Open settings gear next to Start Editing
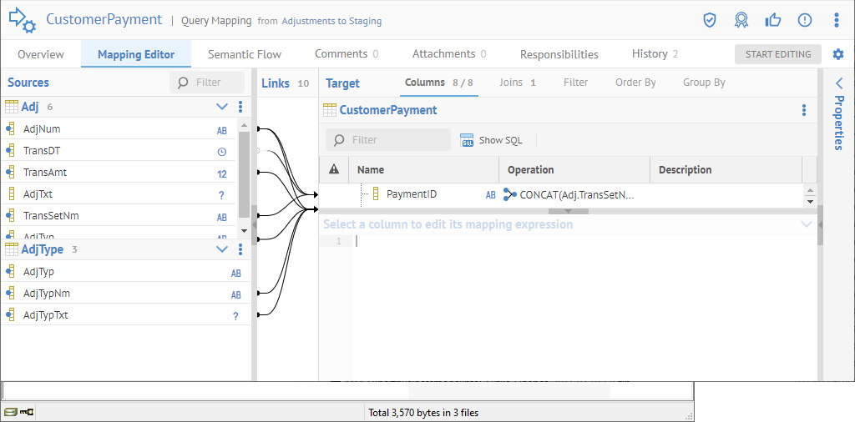The height and width of the screenshot is (422, 855). [838, 54]
